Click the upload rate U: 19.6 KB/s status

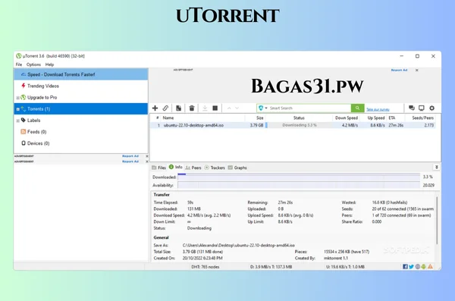click(345, 267)
